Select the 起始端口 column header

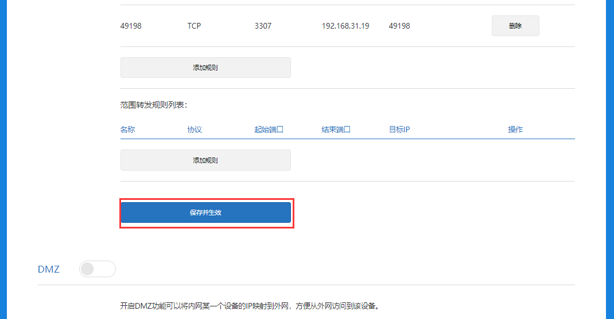coord(269,129)
